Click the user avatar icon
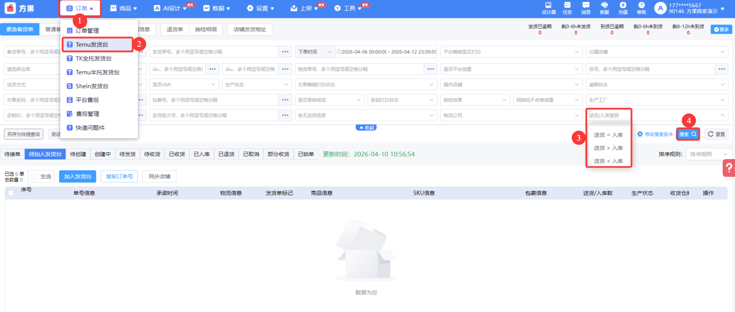 (x=660, y=8)
